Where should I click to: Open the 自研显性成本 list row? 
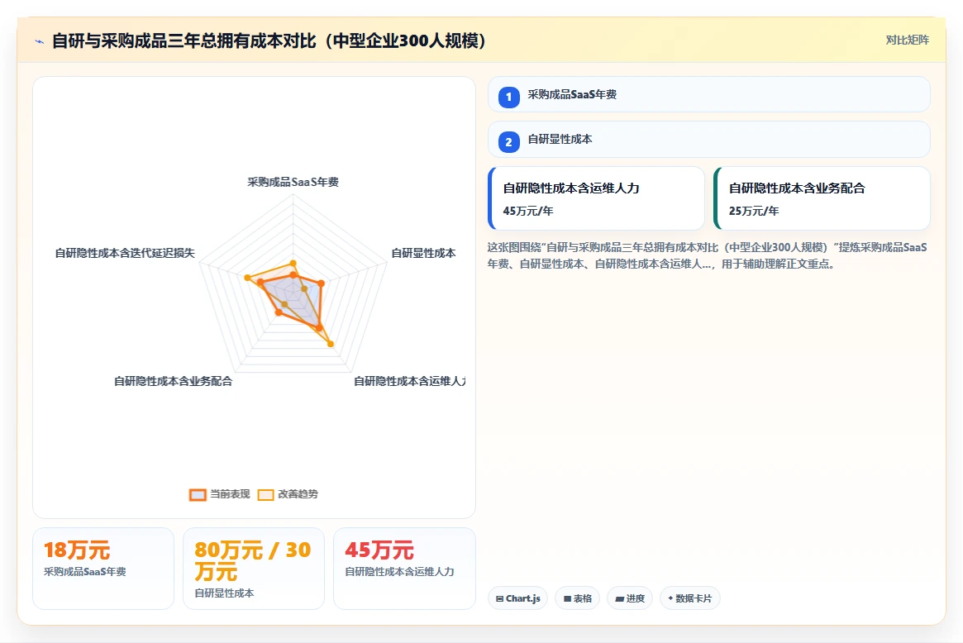click(x=708, y=140)
